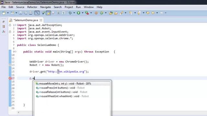The width and height of the screenshot is (207, 116).
Task: Open the Edit menu
Action: (11, 7)
